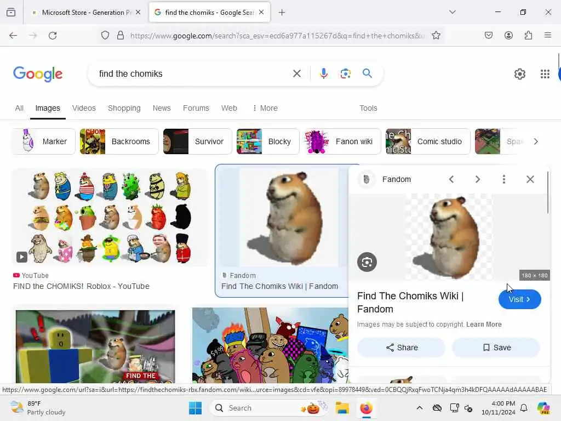Screen dimensions: 561x421
Task: Search by image with Google Lens
Action: click(x=345, y=74)
